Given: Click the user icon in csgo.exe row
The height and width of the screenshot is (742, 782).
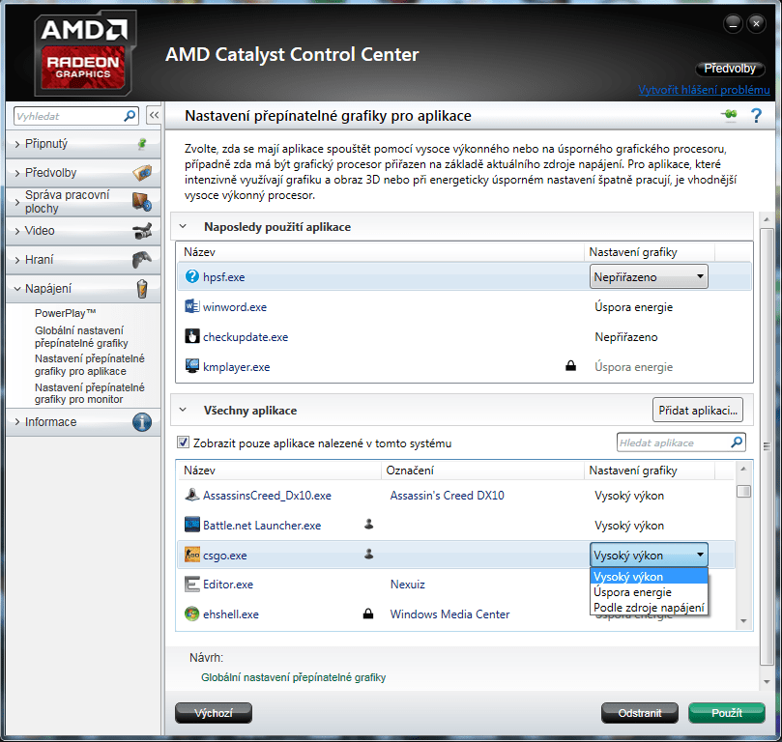Looking at the screenshot, I should (x=369, y=555).
